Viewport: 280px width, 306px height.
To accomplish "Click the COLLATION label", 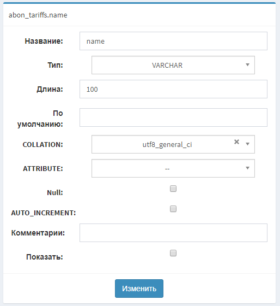I will [x=43, y=145].
